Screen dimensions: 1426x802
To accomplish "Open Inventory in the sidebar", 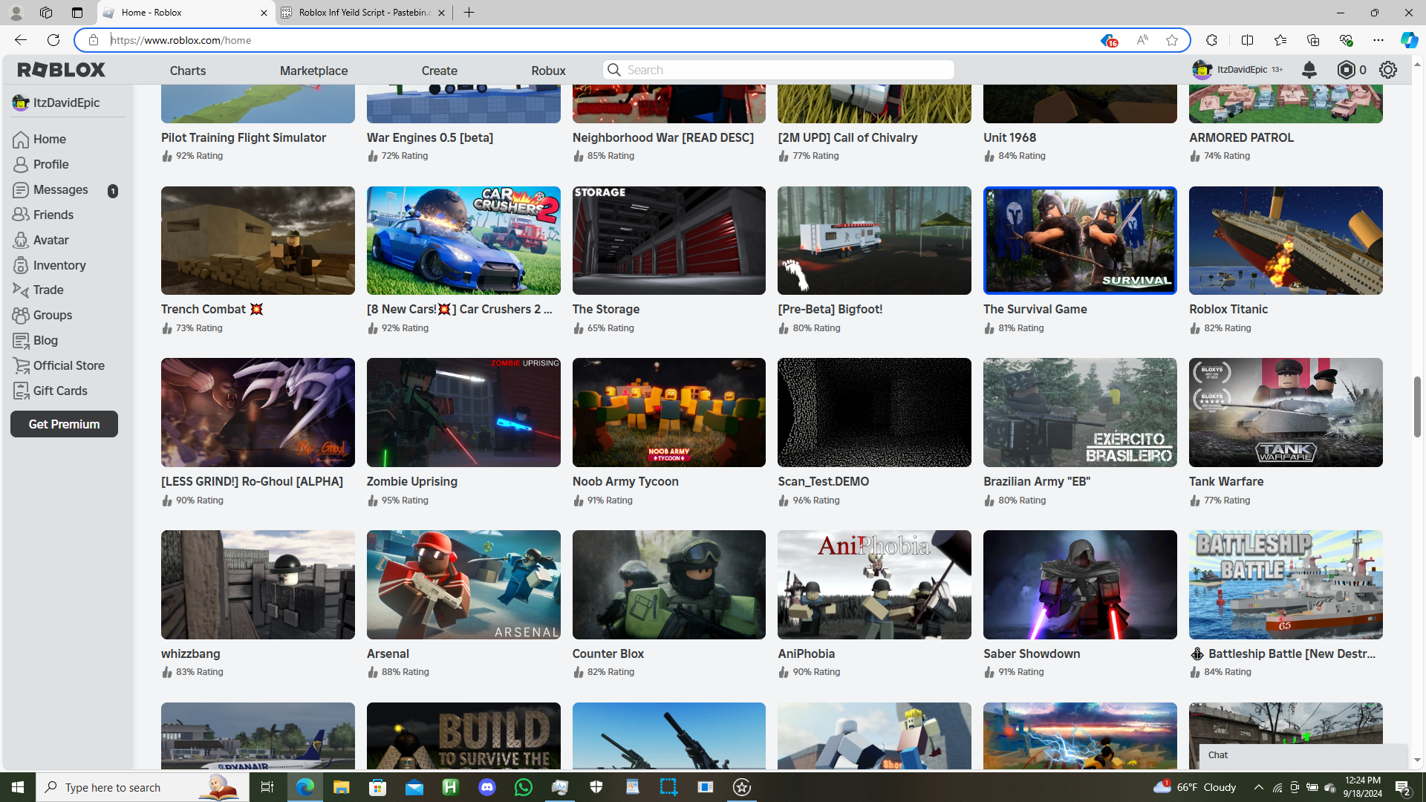I will tap(59, 265).
